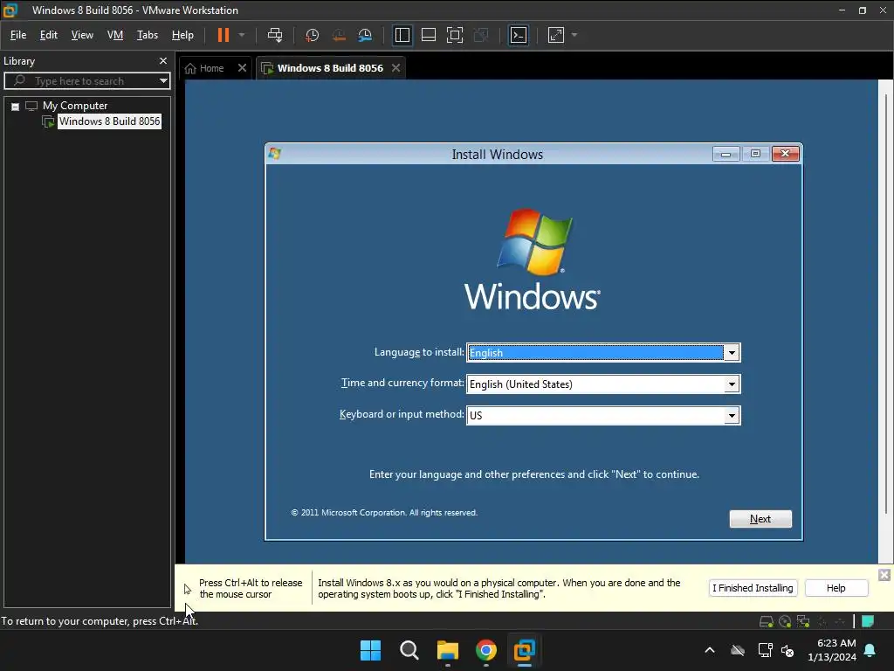The height and width of the screenshot is (671, 894).
Task: Minimize the Install Windows dialog
Action: [x=726, y=154]
